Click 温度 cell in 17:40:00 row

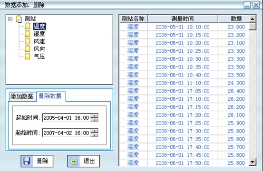coord(133,147)
